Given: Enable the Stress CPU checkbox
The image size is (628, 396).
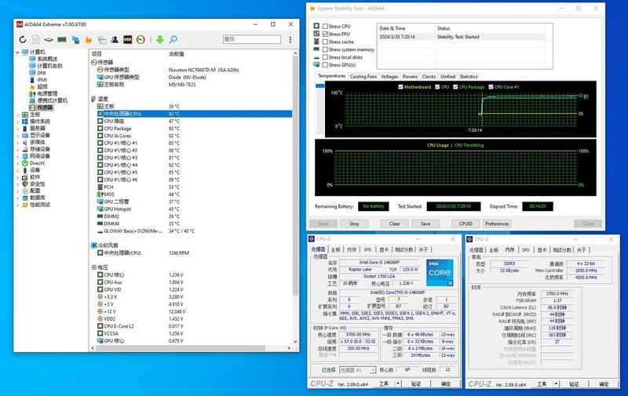Looking at the screenshot, I should pyautogui.click(x=326, y=26).
